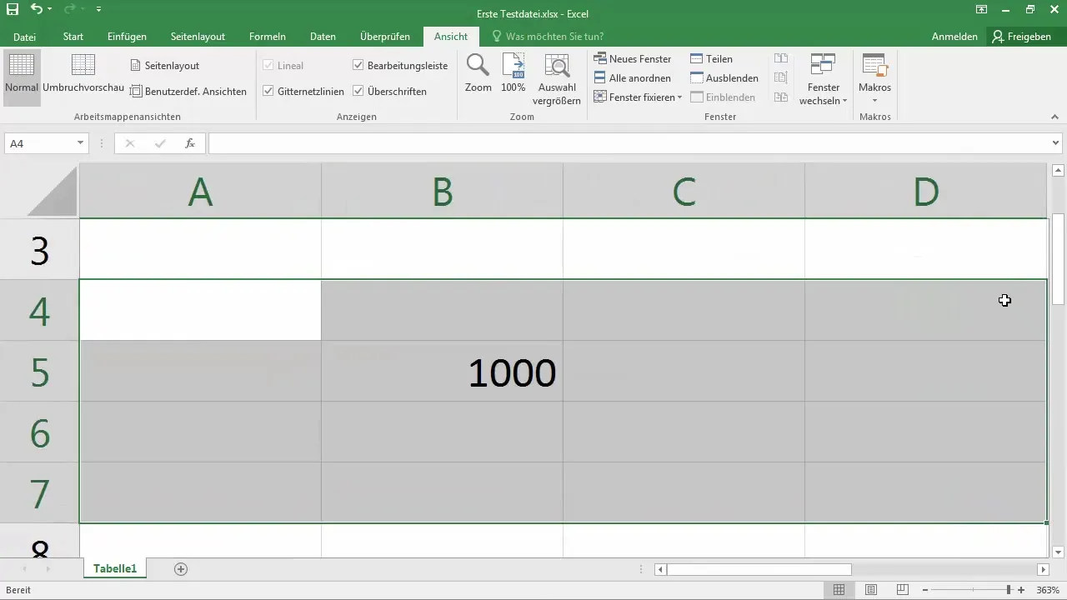Expand the Name Box dropdown arrow
The image size is (1067, 600).
click(x=81, y=143)
